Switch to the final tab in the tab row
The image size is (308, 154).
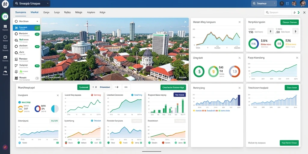(x=103, y=12)
